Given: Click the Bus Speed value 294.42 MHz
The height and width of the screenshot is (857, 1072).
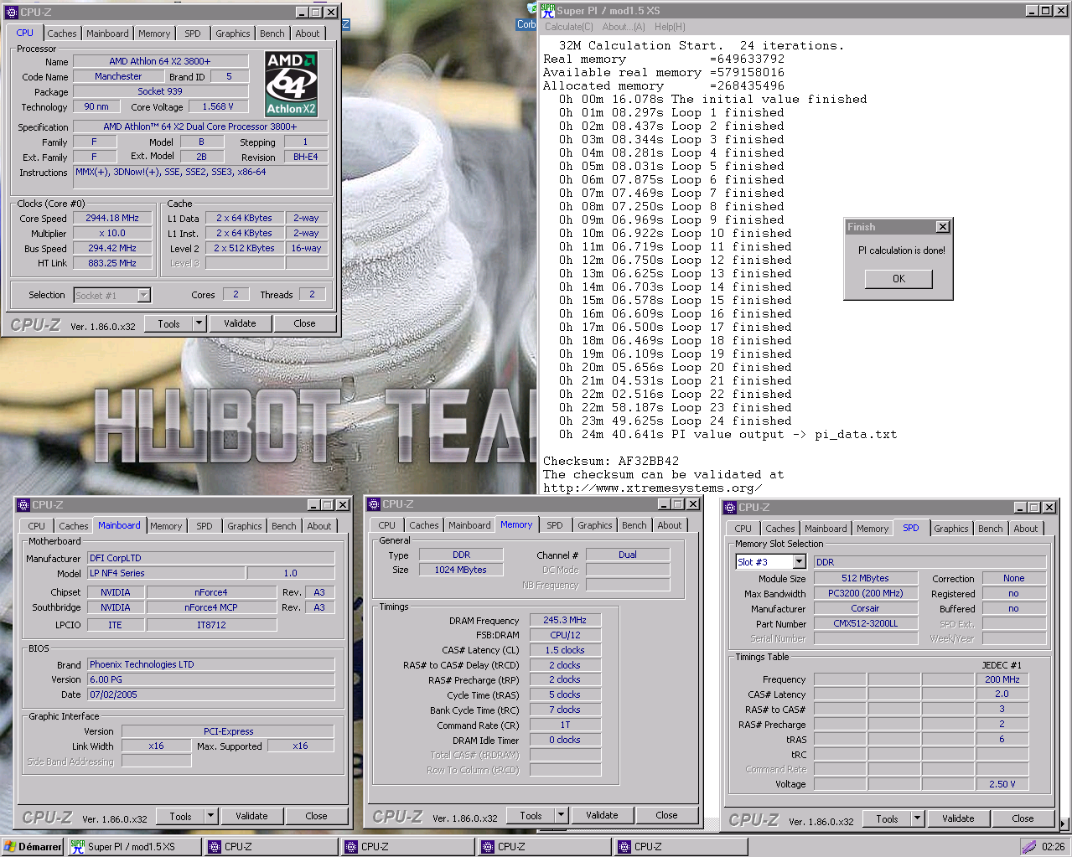Looking at the screenshot, I should pos(112,248).
